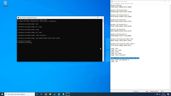Click the 'Windows 10 Home' line in editor
This screenshot has width=171, height=96.
116,5
